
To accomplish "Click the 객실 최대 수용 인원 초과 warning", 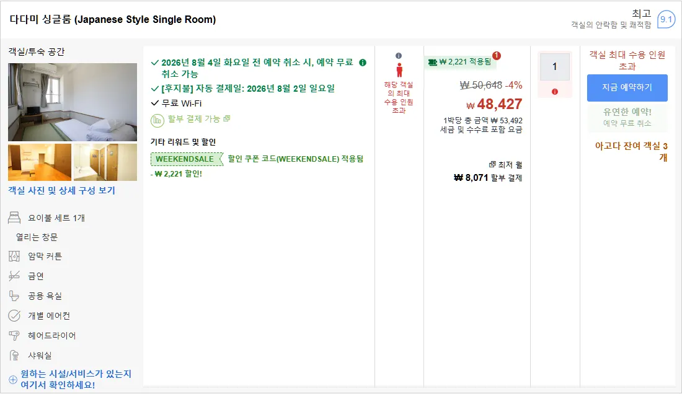I will tap(627, 60).
